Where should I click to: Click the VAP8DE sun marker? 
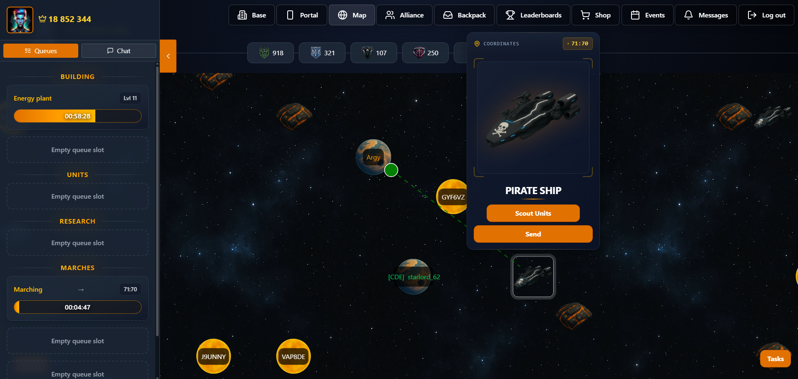coord(293,357)
